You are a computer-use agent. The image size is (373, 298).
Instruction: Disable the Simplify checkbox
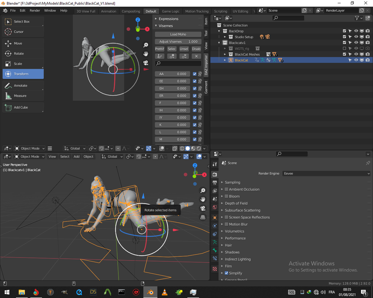click(226, 273)
